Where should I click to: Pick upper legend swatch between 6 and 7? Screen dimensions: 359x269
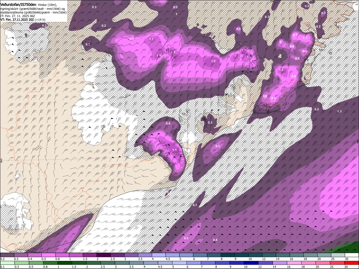pyautogui.click(x=200, y=255)
